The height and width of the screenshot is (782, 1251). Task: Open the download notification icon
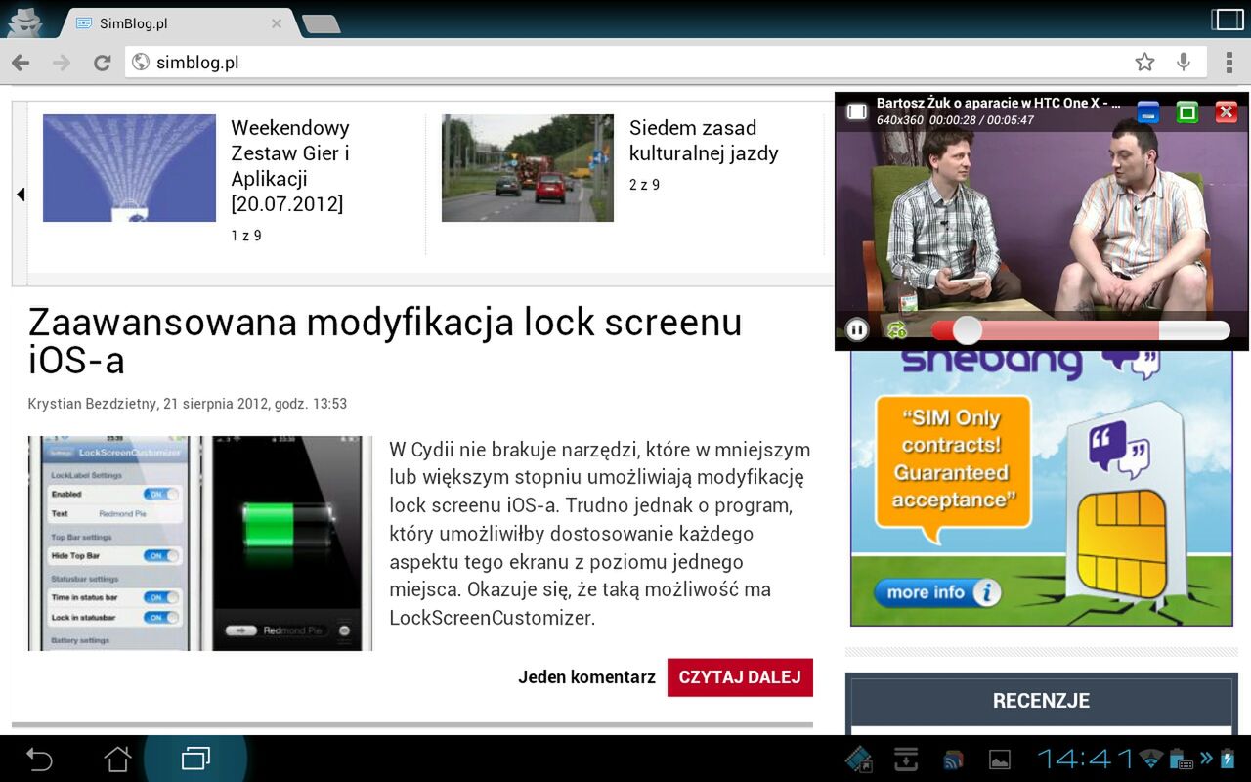tap(906, 759)
